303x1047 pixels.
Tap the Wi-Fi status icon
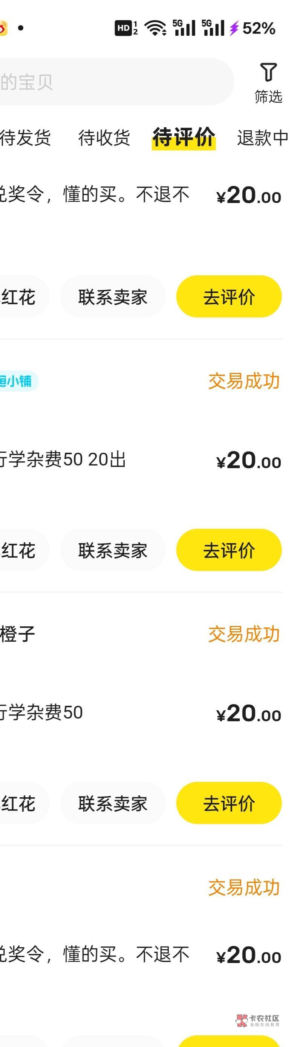pos(155,28)
